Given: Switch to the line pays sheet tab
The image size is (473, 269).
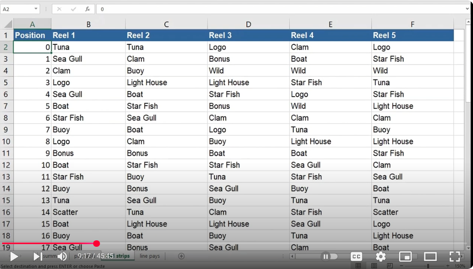Looking at the screenshot, I should tap(150, 256).
